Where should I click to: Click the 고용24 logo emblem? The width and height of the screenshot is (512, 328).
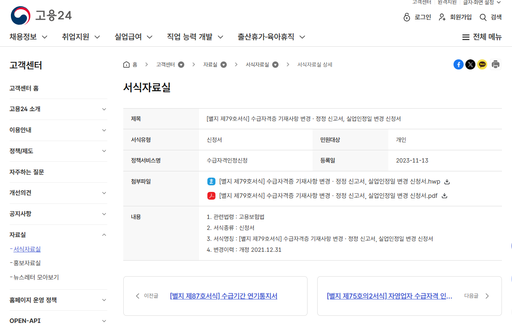tap(21, 16)
